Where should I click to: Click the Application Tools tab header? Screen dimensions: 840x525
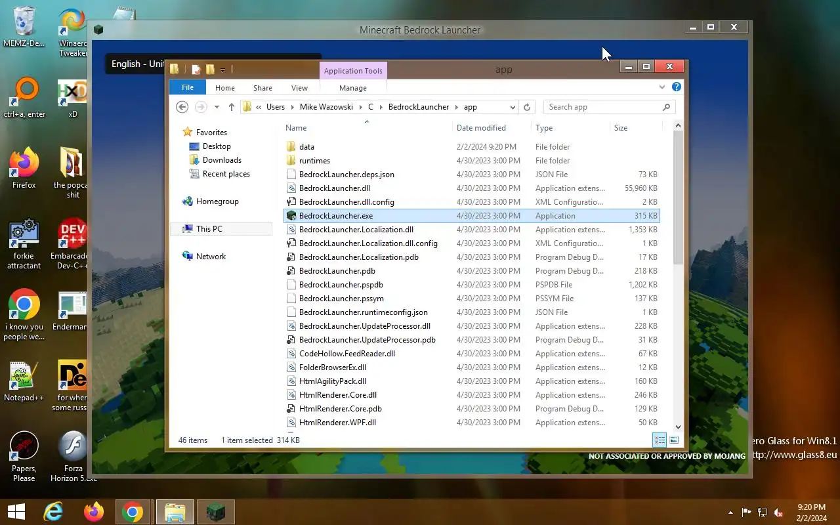coord(353,71)
